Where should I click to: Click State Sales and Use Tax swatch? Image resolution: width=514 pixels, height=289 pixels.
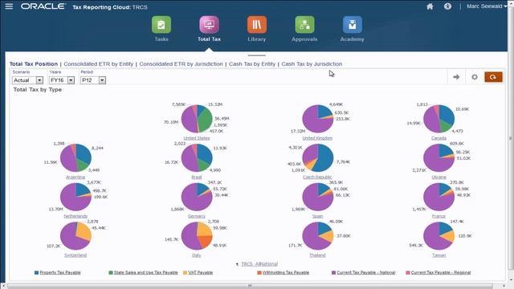pos(111,273)
